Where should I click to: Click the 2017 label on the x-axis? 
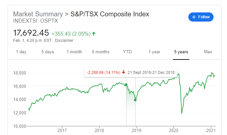62,130
